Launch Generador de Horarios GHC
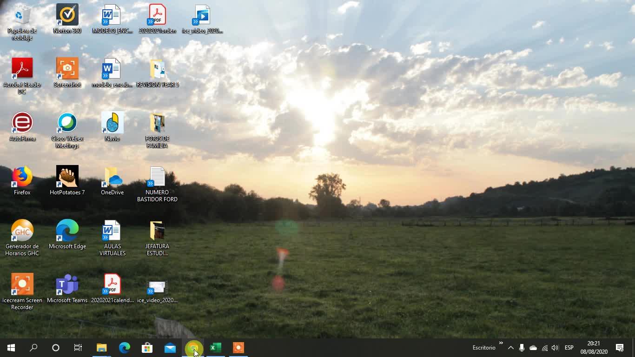Viewport: 635px width, 357px height. click(22, 238)
